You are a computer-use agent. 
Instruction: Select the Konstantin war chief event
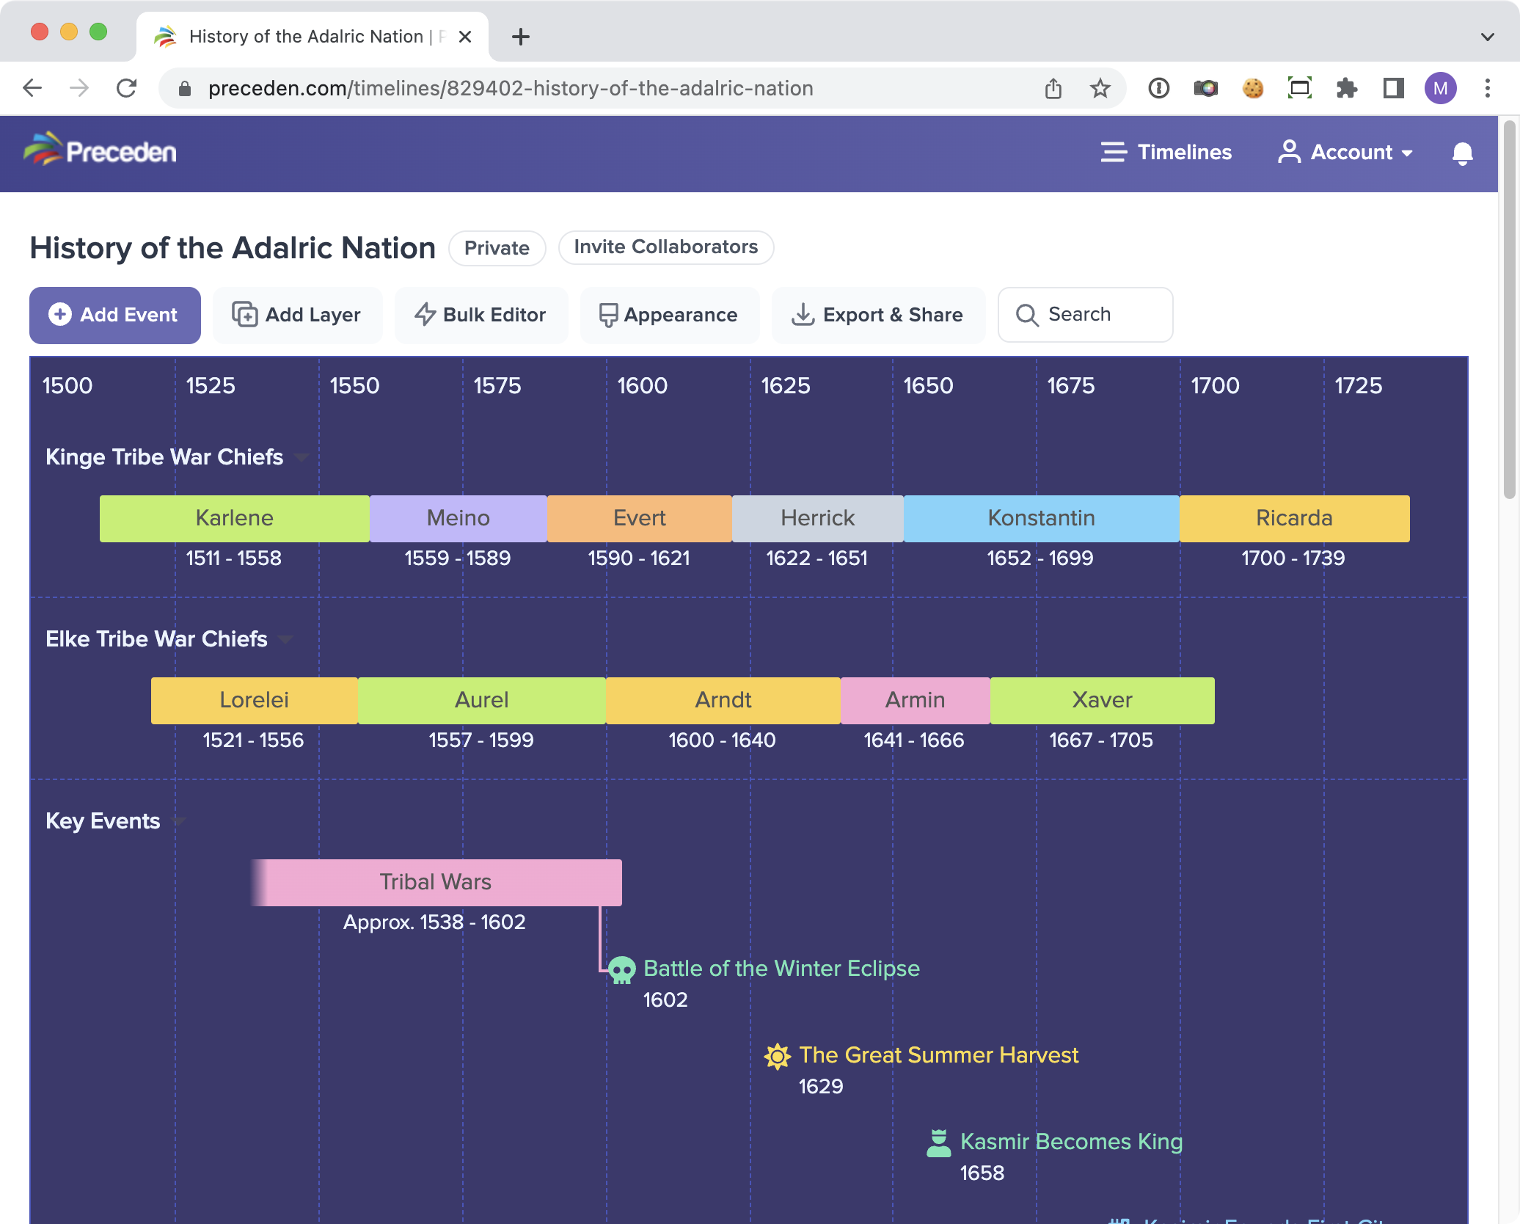(1039, 518)
